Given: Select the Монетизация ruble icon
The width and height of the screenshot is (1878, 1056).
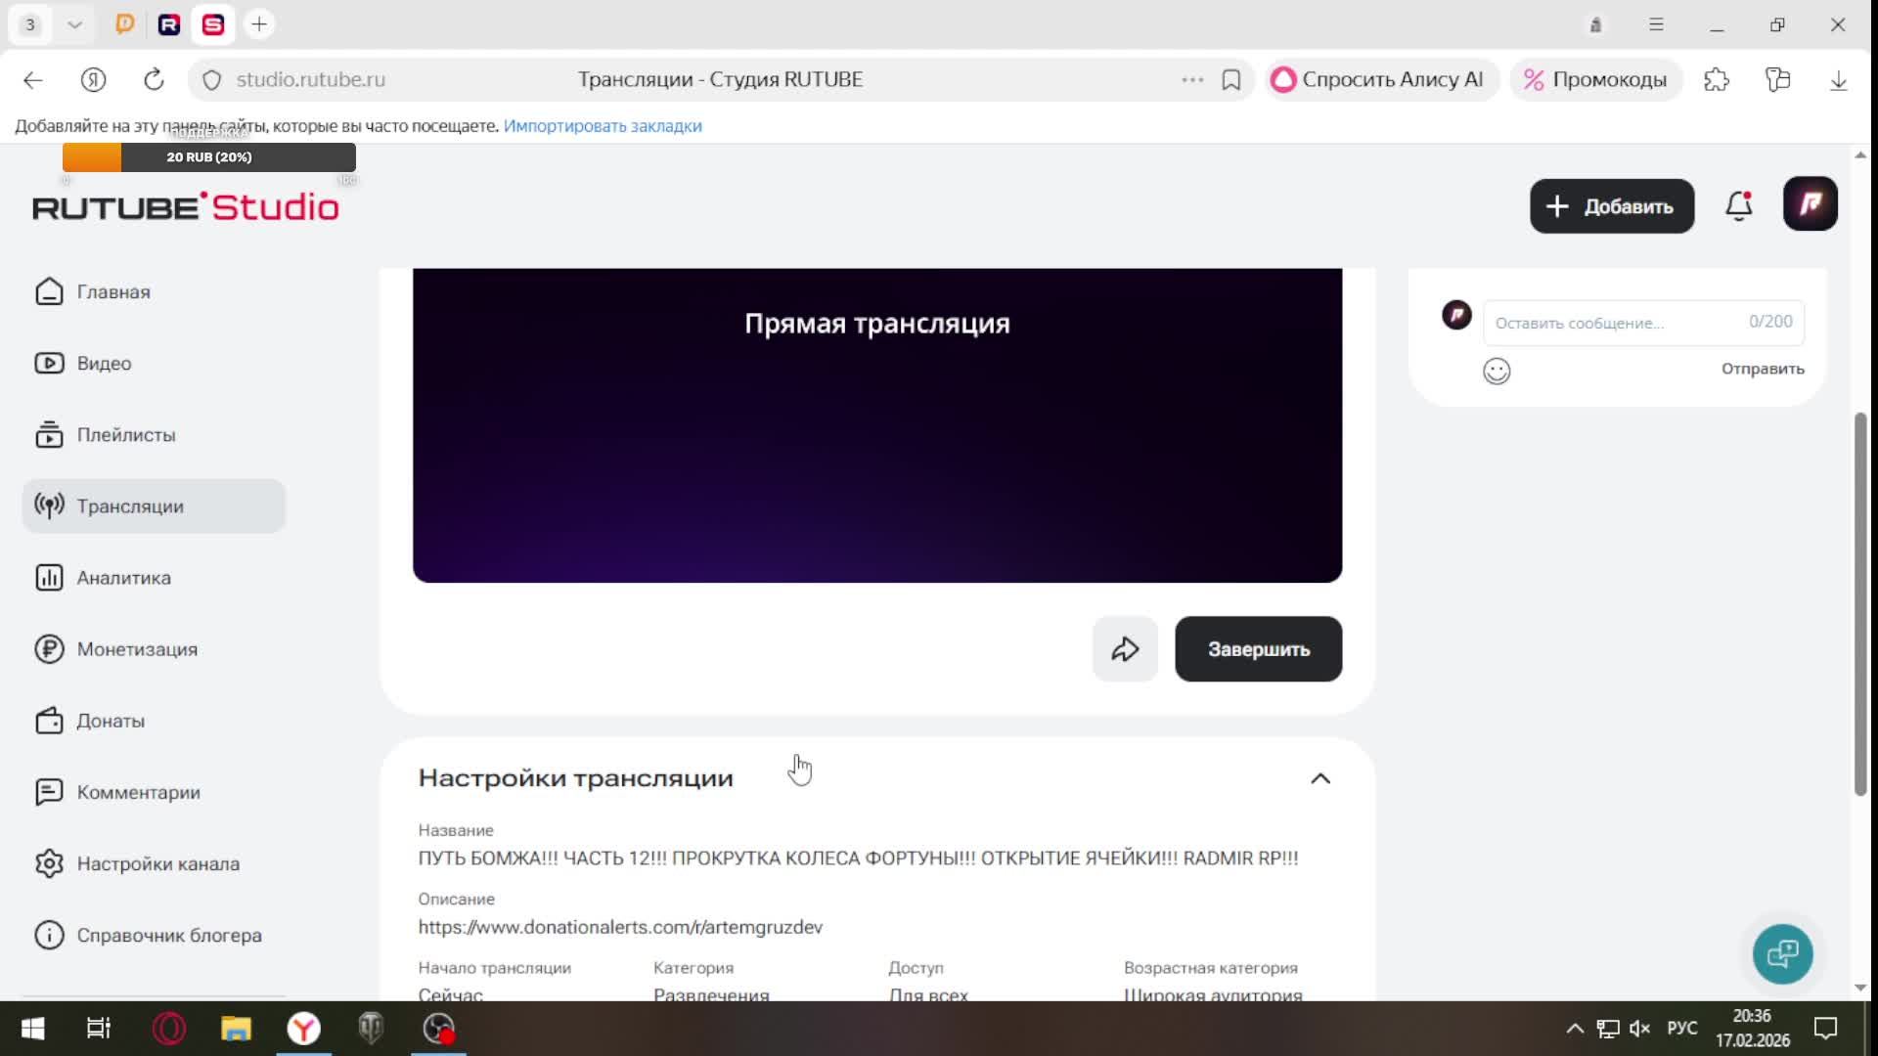Looking at the screenshot, I should click(x=50, y=648).
